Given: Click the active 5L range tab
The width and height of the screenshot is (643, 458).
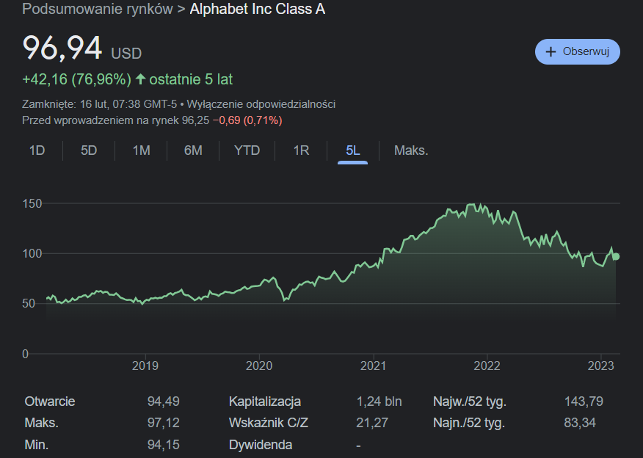Looking at the screenshot, I should (353, 150).
